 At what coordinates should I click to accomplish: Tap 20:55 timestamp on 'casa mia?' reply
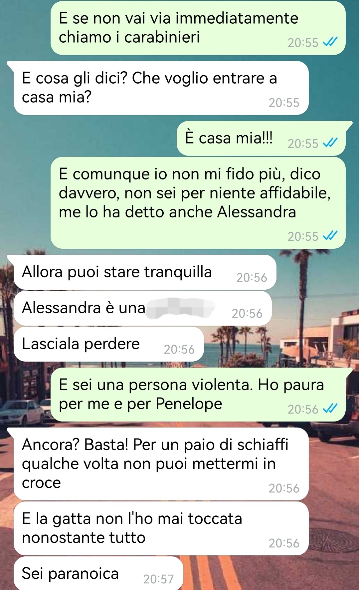(284, 103)
